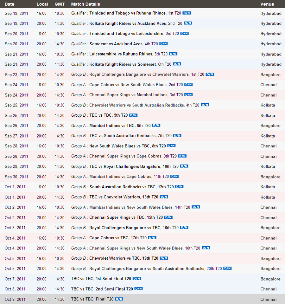Open TBC vs Royal Challengers Bangalore 10th T20
Image resolution: width=285 pixels, height=304 pixels.
click(x=134, y=166)
